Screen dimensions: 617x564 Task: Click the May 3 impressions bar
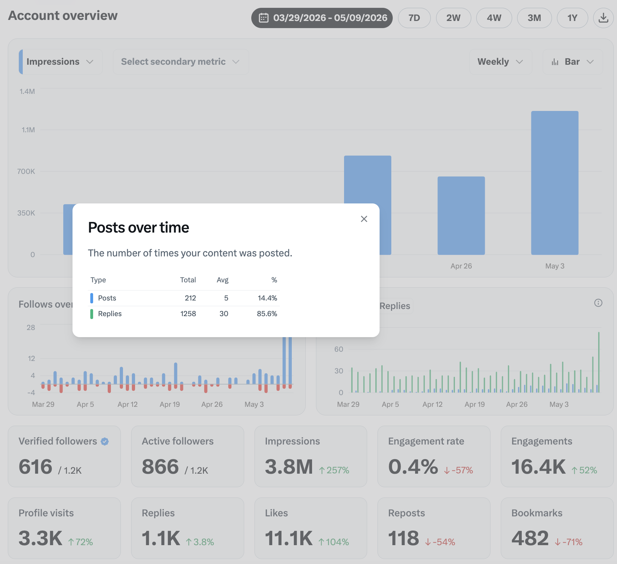[x=555, y=183]
